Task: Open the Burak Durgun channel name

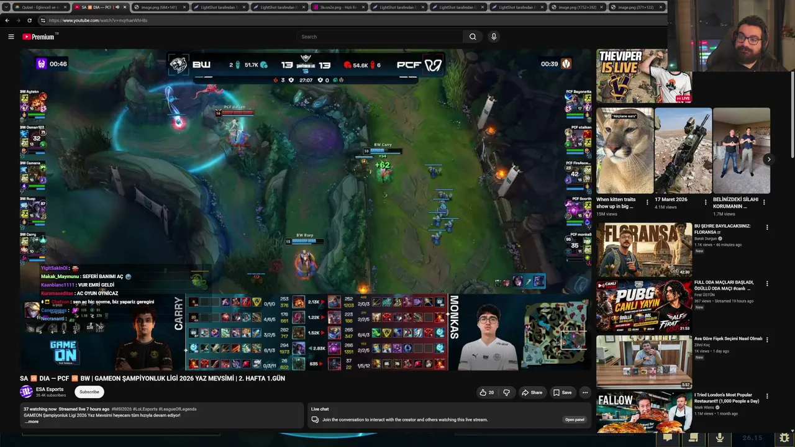Action: click(706, 238)
